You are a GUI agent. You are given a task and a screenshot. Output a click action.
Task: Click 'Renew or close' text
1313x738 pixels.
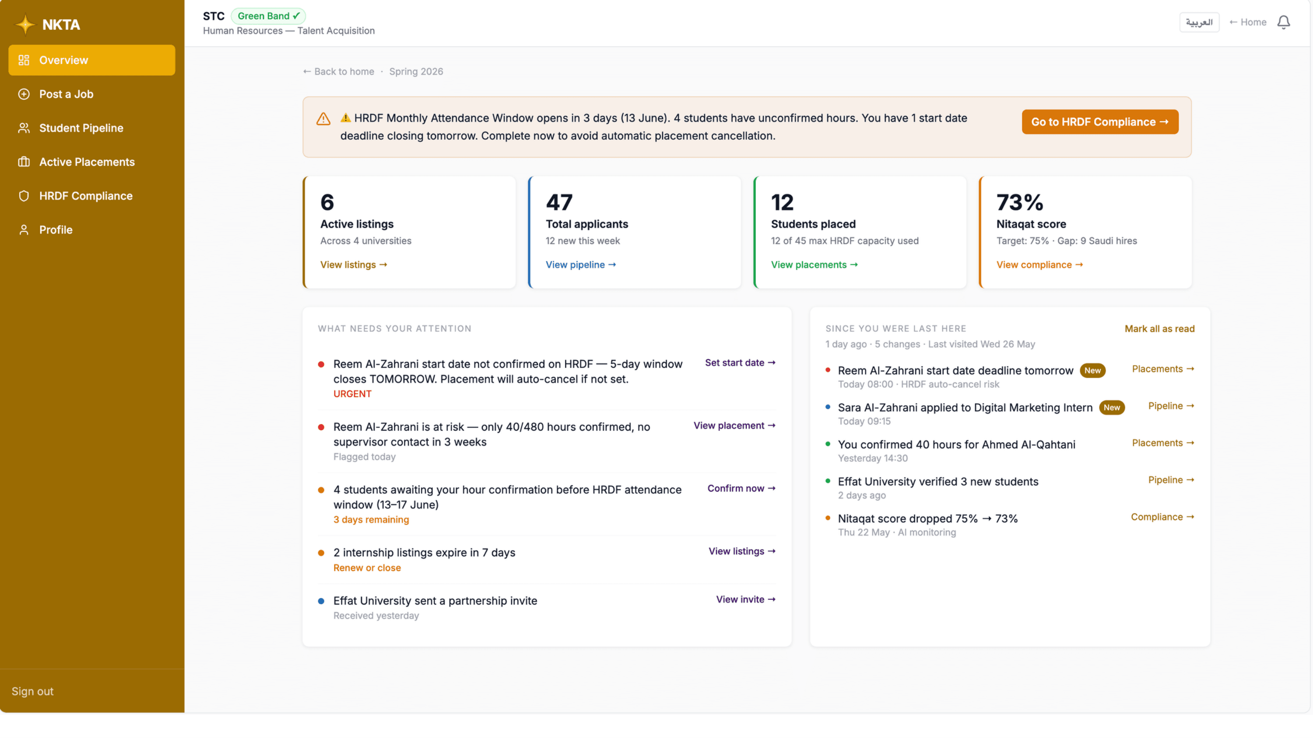tap(367, 568)
